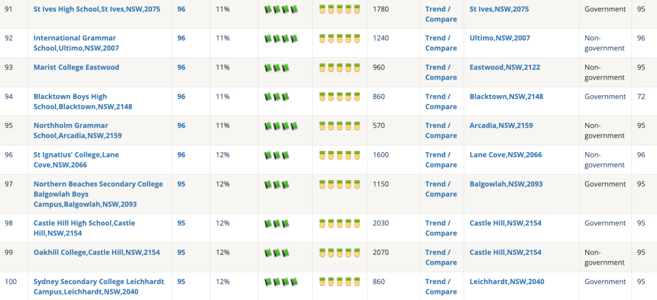Open Northholm Grammar School link

pos(77,131)
